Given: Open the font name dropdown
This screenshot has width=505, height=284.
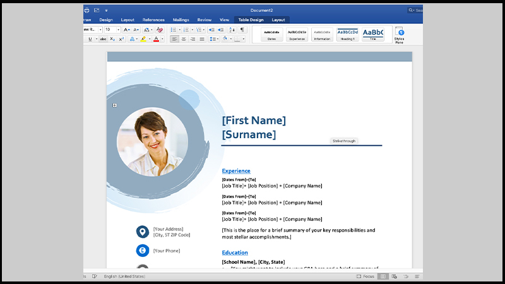Looking at the screenshot, I should (100, 30).
